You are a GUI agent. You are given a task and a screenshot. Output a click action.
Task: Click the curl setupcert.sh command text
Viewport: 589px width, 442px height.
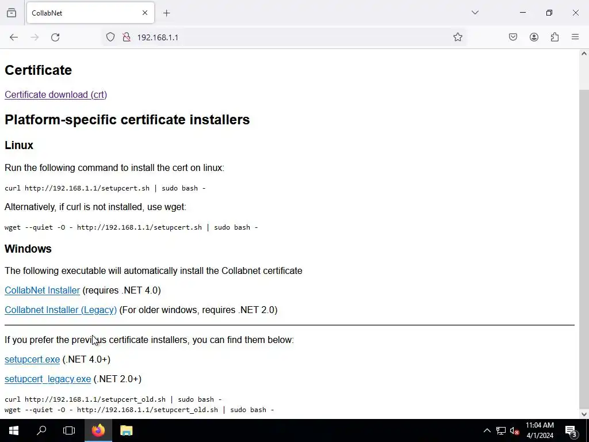click(x=105, y=188)
